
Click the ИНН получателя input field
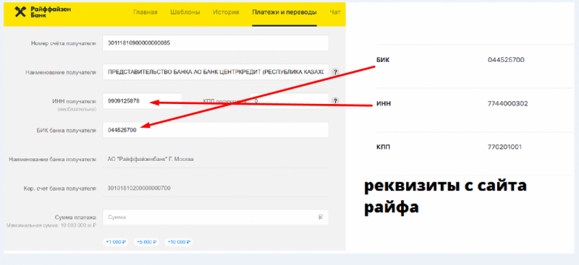coord(142,100)
